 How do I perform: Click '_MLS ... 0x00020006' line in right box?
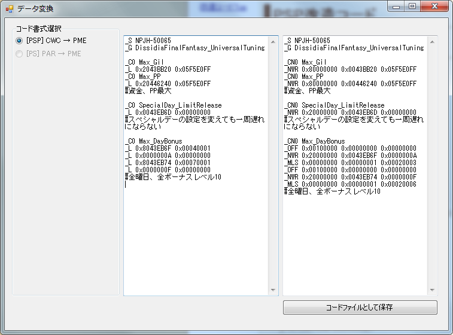pos(351,184)
